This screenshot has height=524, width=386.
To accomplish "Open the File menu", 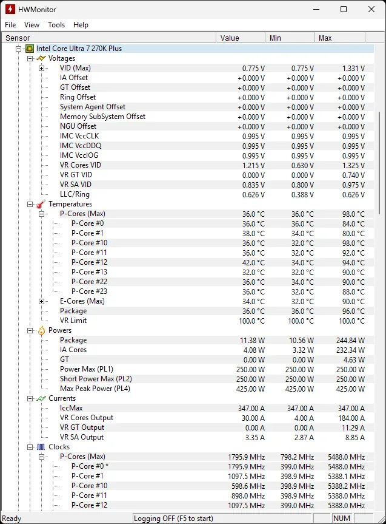I will click(x=10, y=25).
